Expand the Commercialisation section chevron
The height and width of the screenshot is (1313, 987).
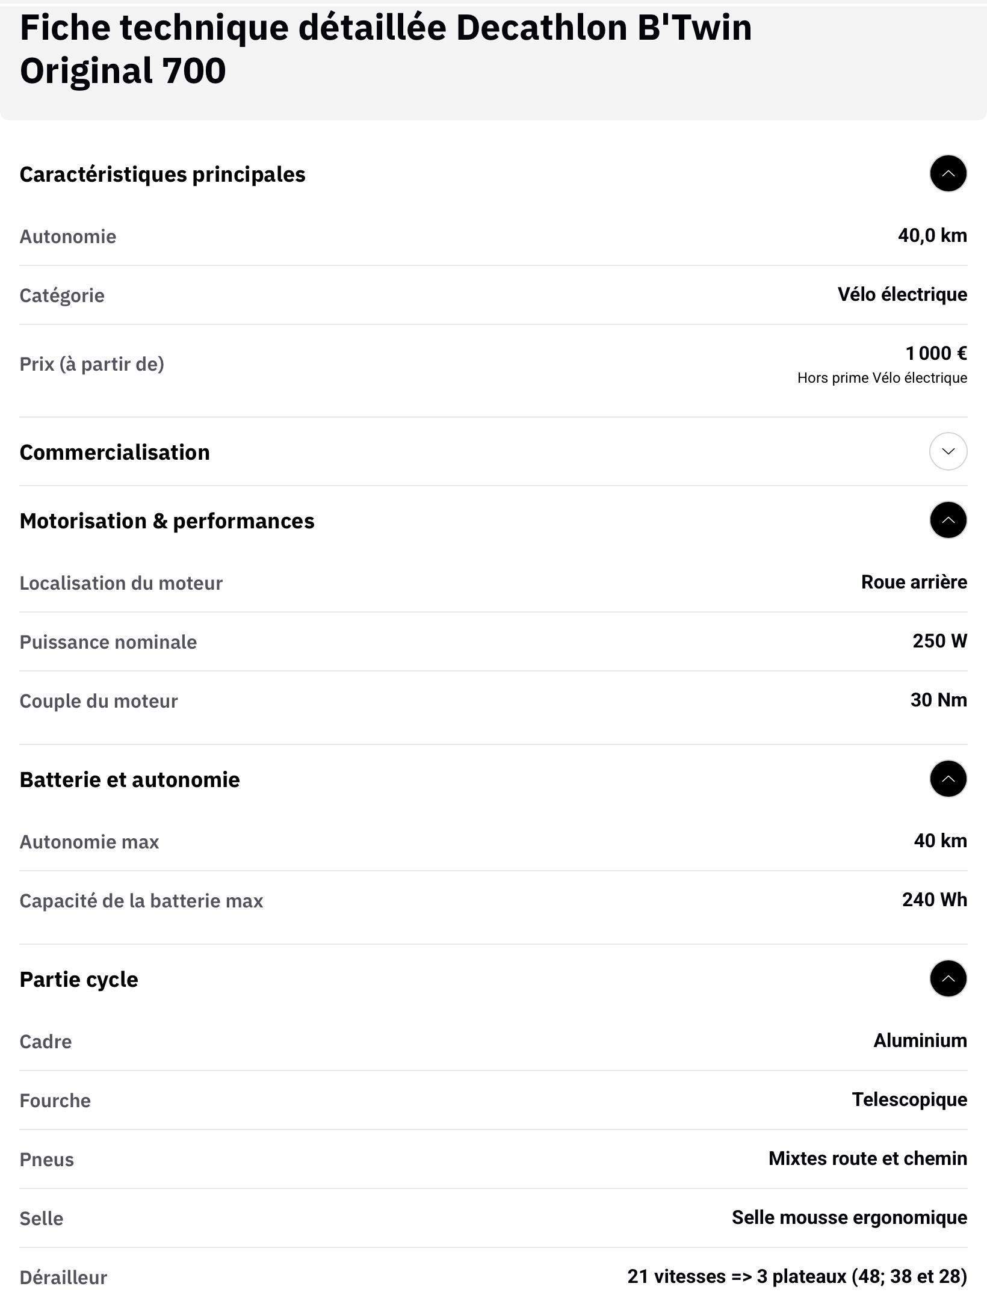click(948, 451)
